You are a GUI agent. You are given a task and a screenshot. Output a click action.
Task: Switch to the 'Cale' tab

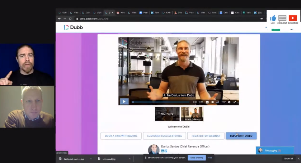click(x=235, y=13)
